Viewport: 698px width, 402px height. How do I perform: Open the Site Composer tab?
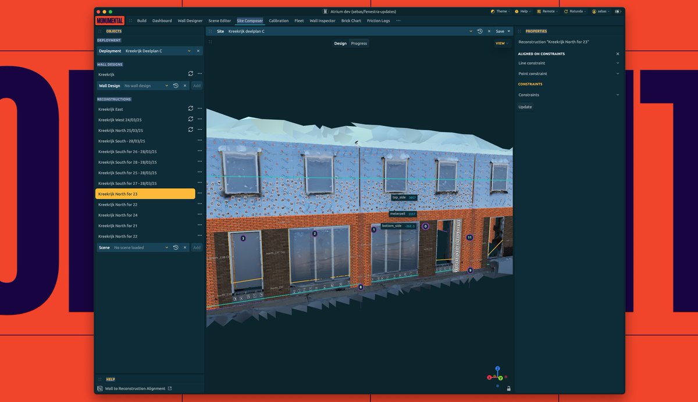click(250, 20)
